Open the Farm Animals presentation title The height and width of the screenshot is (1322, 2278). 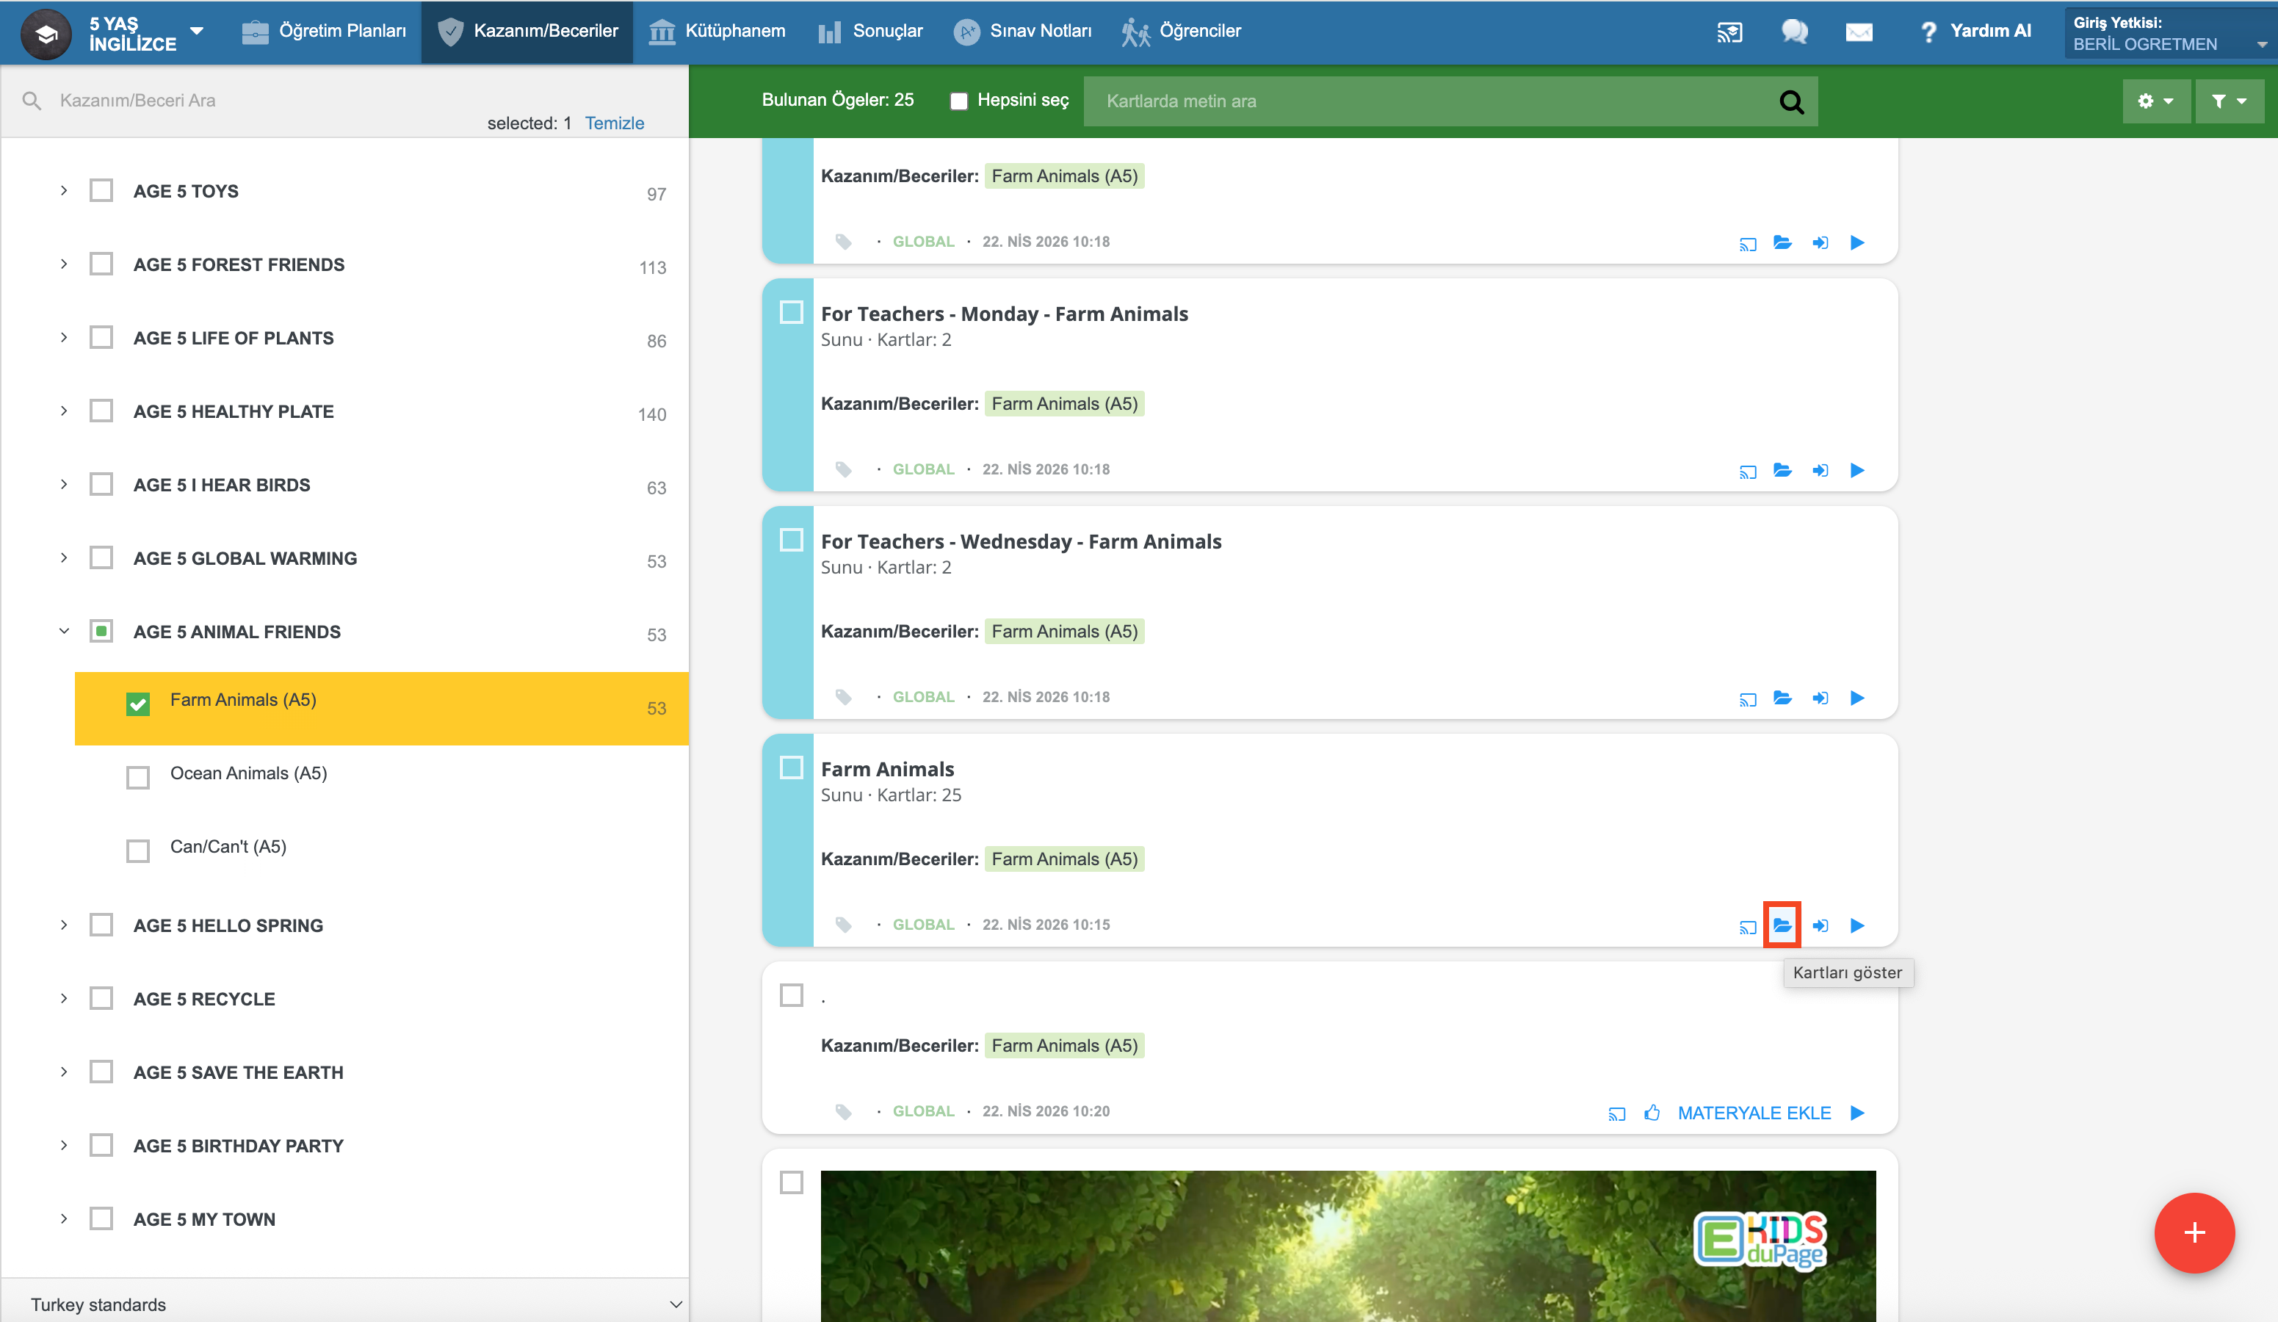pyautogui.click(x=887, y=770)
